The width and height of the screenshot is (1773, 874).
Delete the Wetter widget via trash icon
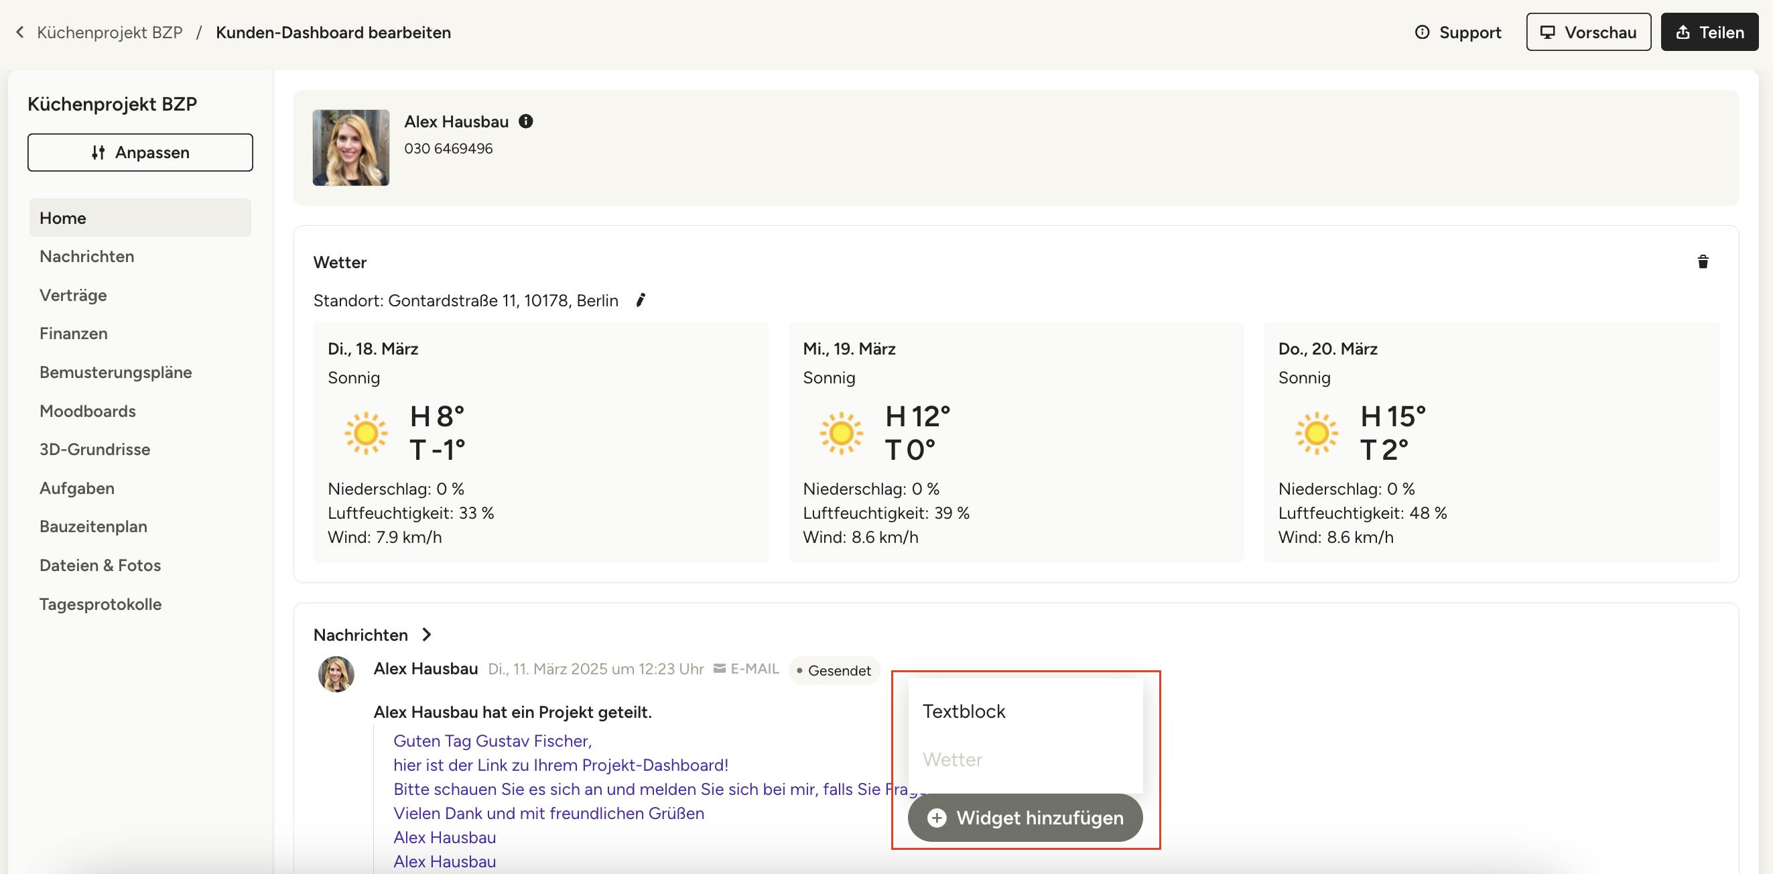coord(1703,262)
